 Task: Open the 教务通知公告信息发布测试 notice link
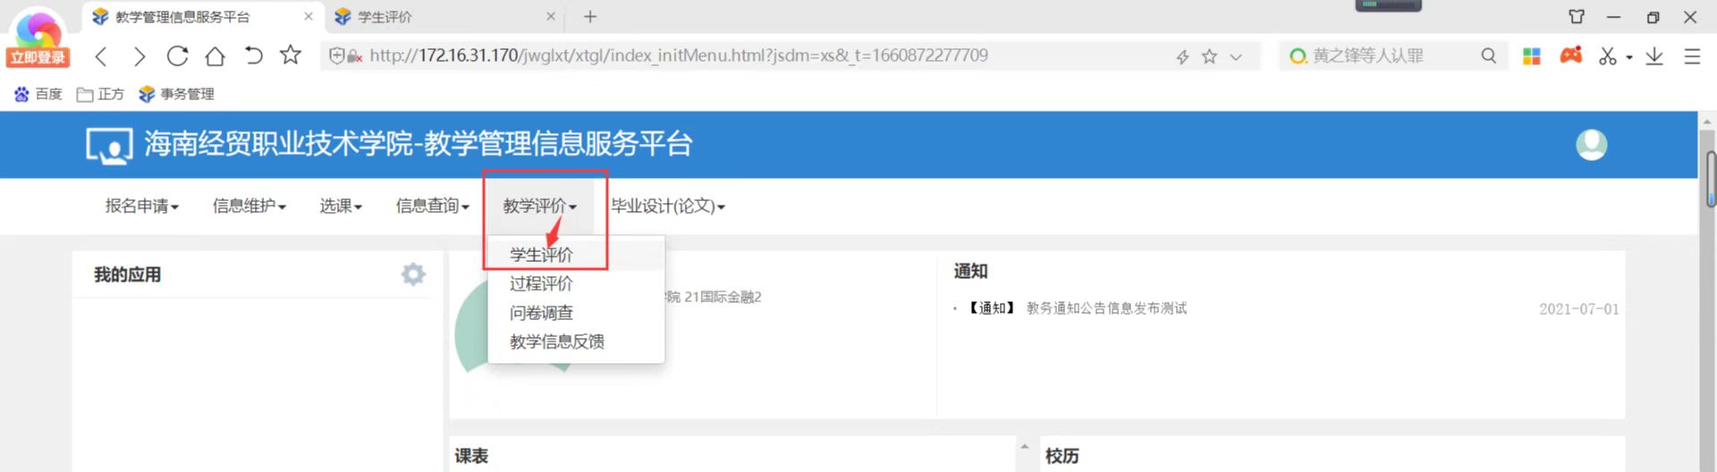(1106, 308)
